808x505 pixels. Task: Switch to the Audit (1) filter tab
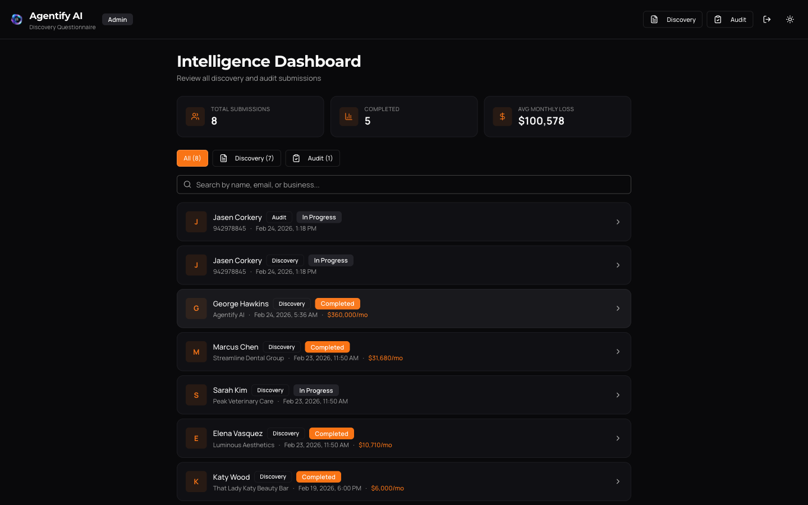tap(313, 158)
